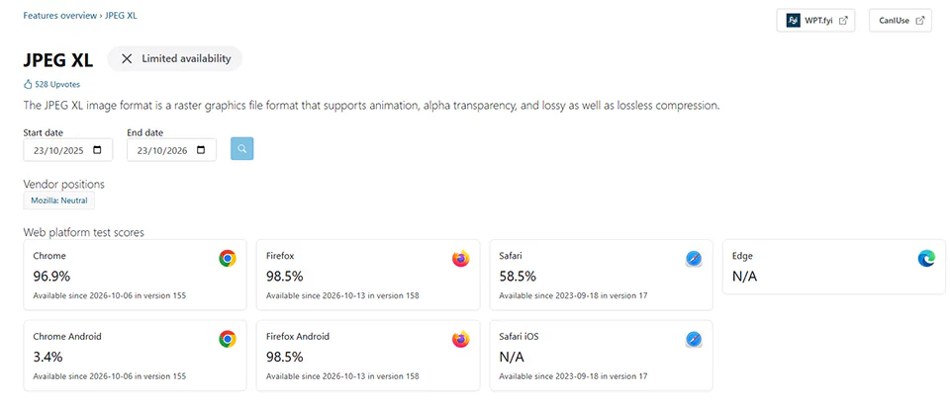
Task: Click the thumbs-up upvote icon
Action: [x=28, y=85]
